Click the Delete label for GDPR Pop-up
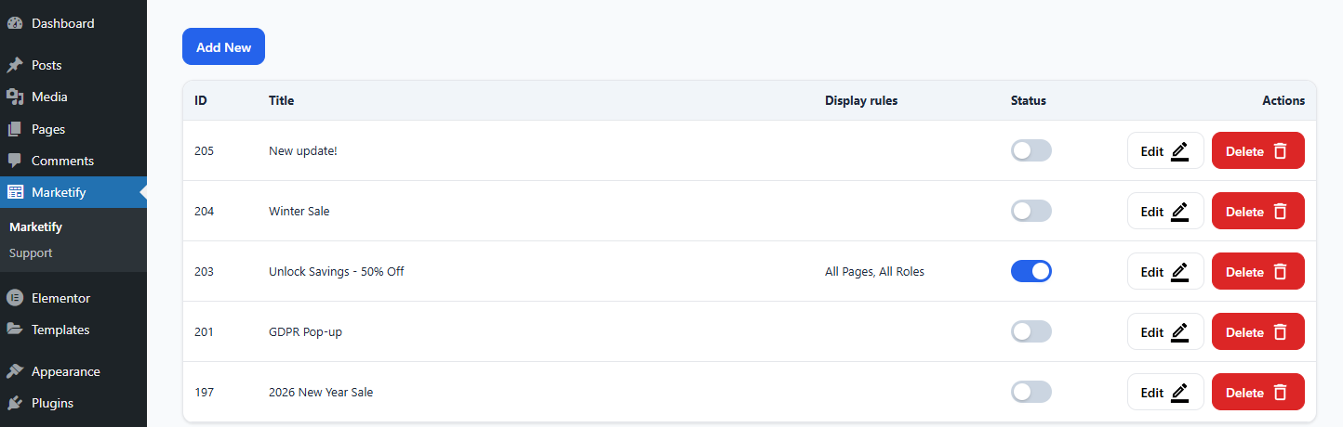Screen dimensions: 1343x427 click(x=1244, y=332)
